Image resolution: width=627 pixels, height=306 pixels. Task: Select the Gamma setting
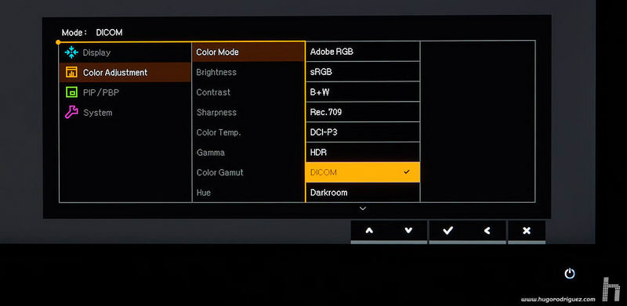pyautogui.click(x=248, y=152)
